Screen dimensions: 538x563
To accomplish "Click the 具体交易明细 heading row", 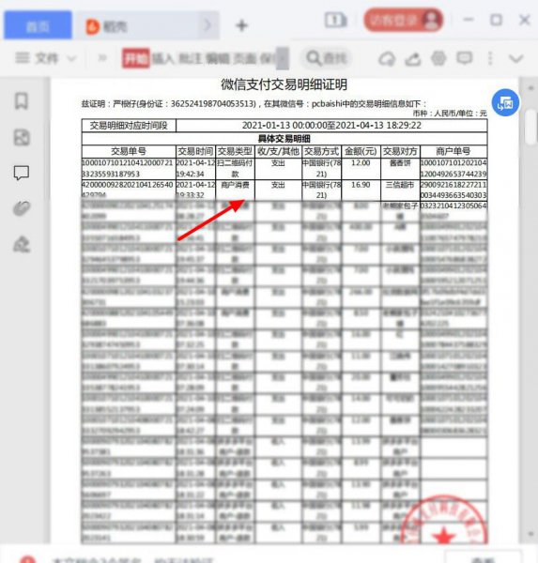I will [284, 139].
